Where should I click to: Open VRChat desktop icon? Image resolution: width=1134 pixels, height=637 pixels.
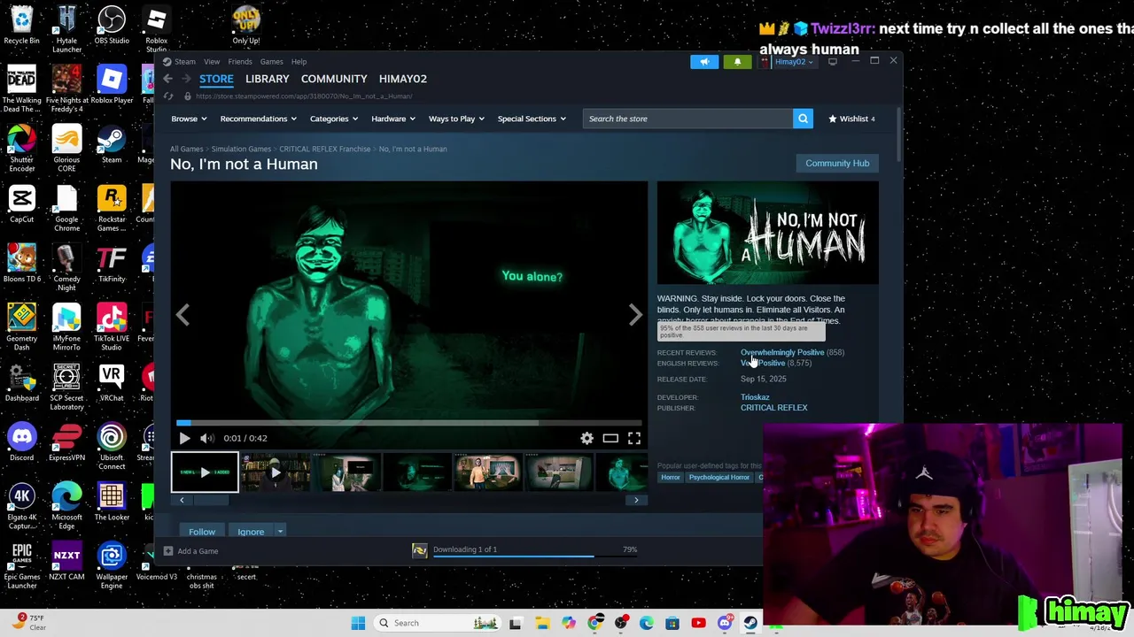click(x=112, y=382)
